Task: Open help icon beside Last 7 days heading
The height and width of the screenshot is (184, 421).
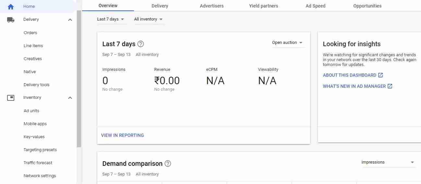Action: (141, 44)
